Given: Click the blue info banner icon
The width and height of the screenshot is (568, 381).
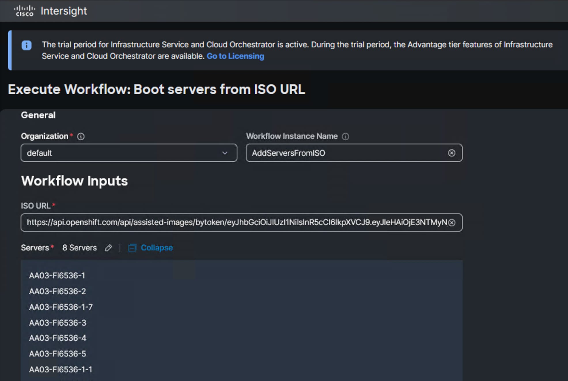Looking at the screenshot, I should click(26, 45).
